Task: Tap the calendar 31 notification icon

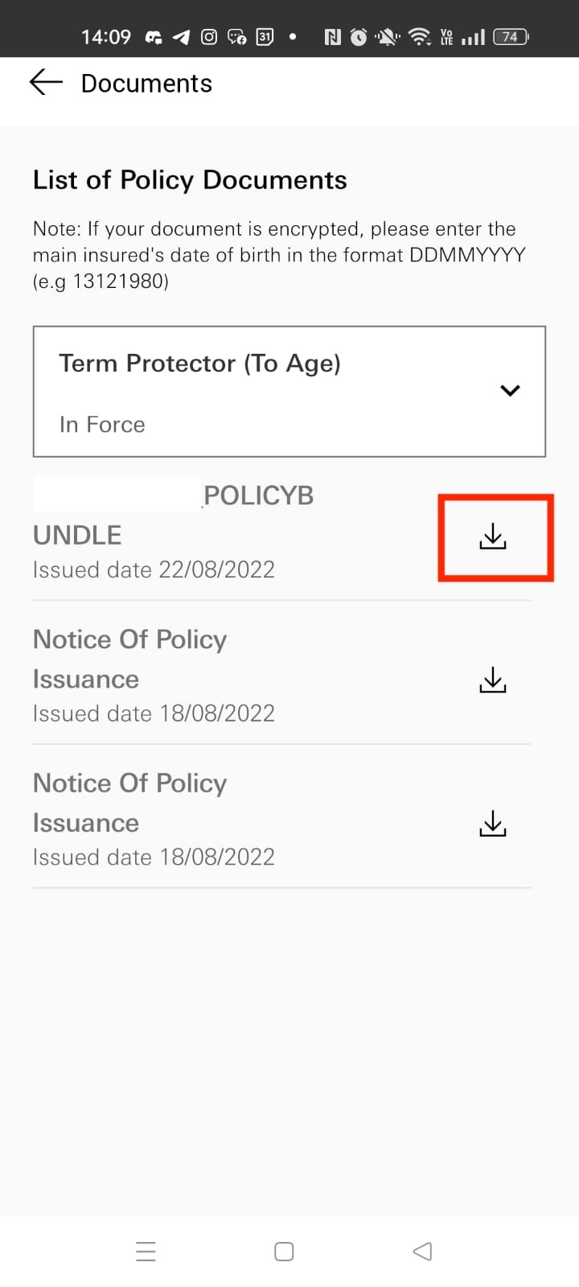Action: 265,37
